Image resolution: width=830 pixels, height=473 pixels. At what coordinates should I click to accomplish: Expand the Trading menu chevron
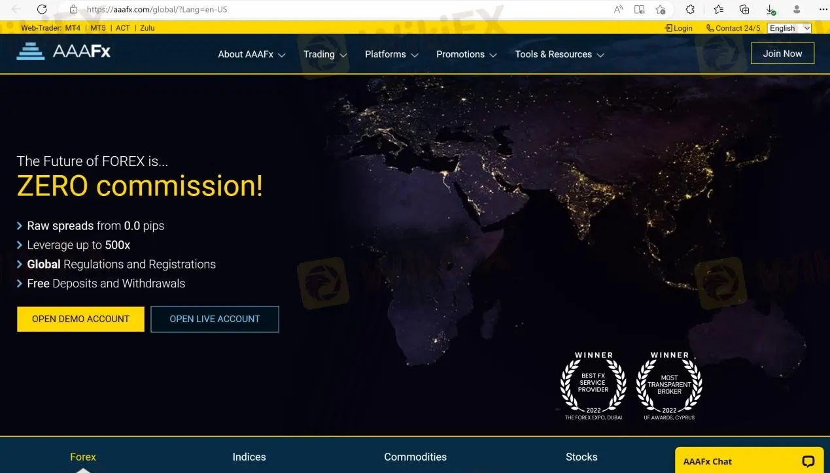pyautogui.click(x=341, y=54)
